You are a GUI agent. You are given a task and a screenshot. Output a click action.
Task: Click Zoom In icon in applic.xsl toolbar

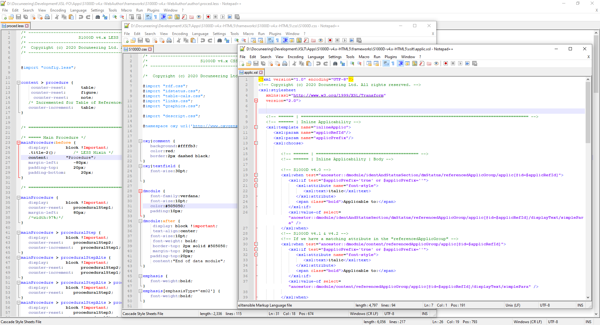352,64
